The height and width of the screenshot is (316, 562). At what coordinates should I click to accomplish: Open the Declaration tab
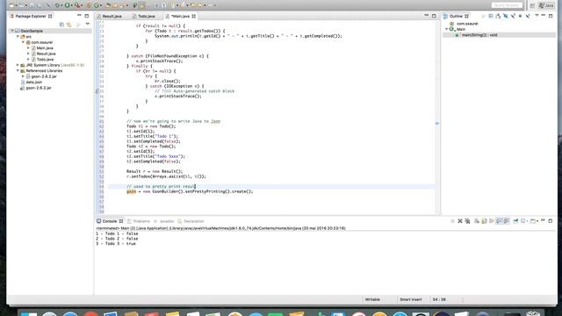[x=191, y=221]
